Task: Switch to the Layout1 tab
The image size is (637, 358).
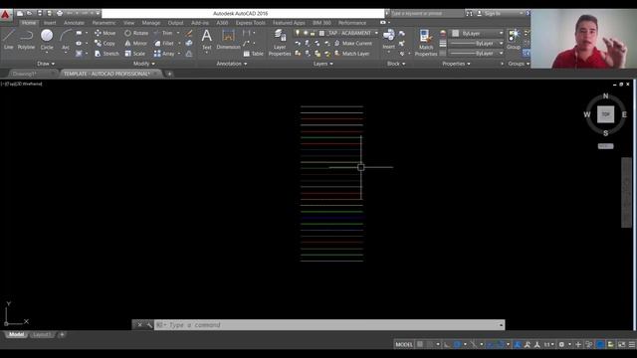Action: (42, 335)
